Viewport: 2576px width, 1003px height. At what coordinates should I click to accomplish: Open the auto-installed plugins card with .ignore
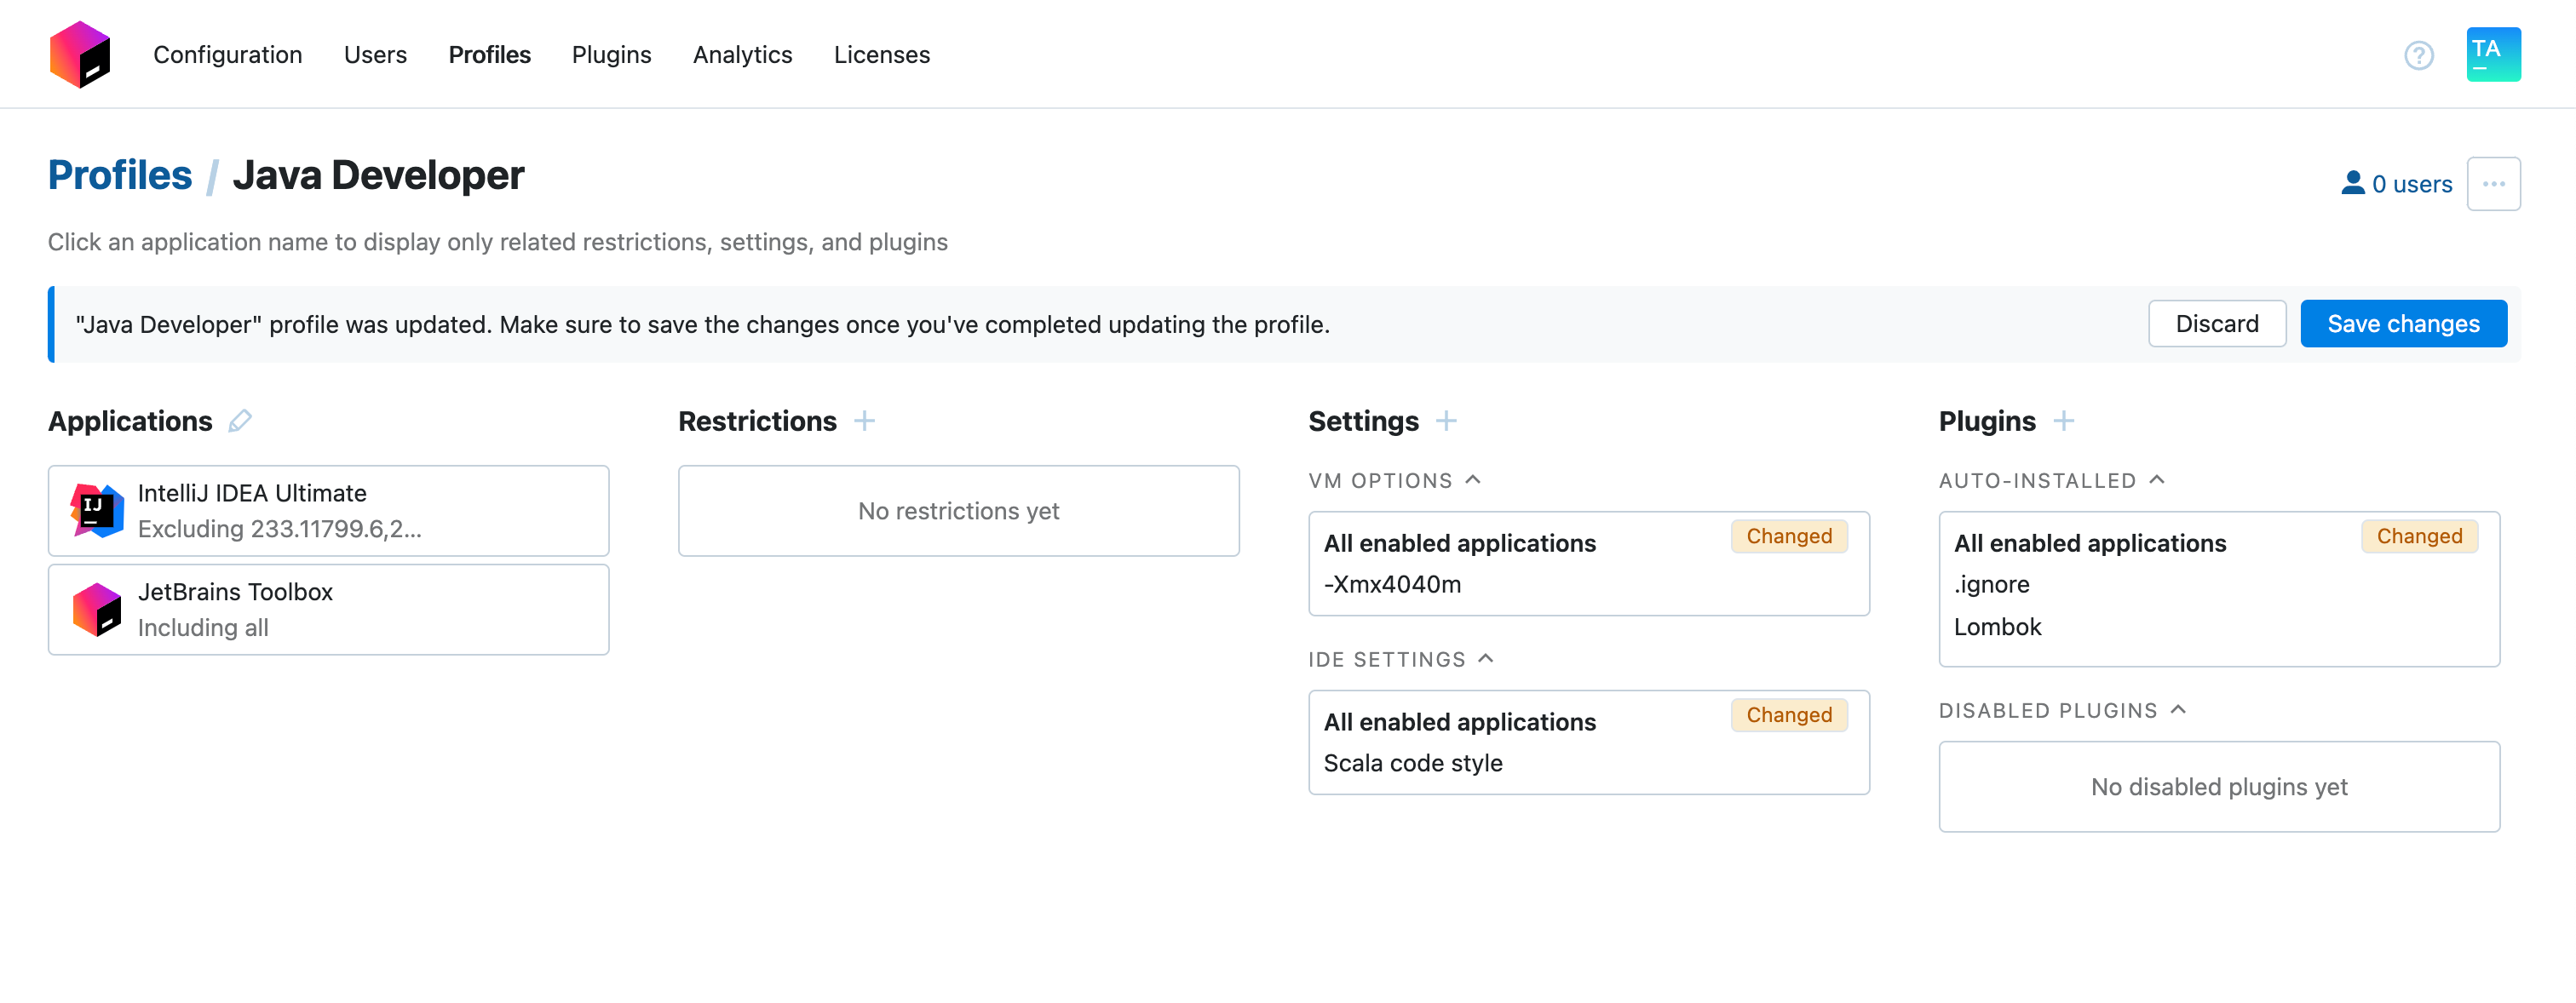point(2218,589)
